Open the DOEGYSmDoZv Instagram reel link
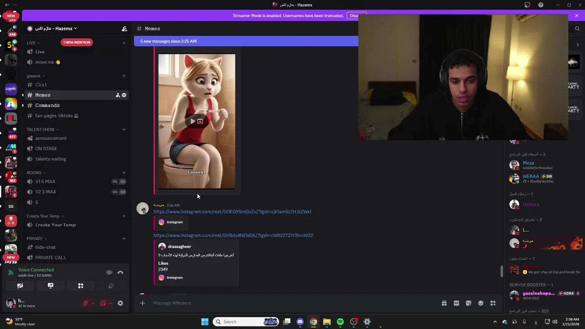The image size is (585, 329). (232, 212)
